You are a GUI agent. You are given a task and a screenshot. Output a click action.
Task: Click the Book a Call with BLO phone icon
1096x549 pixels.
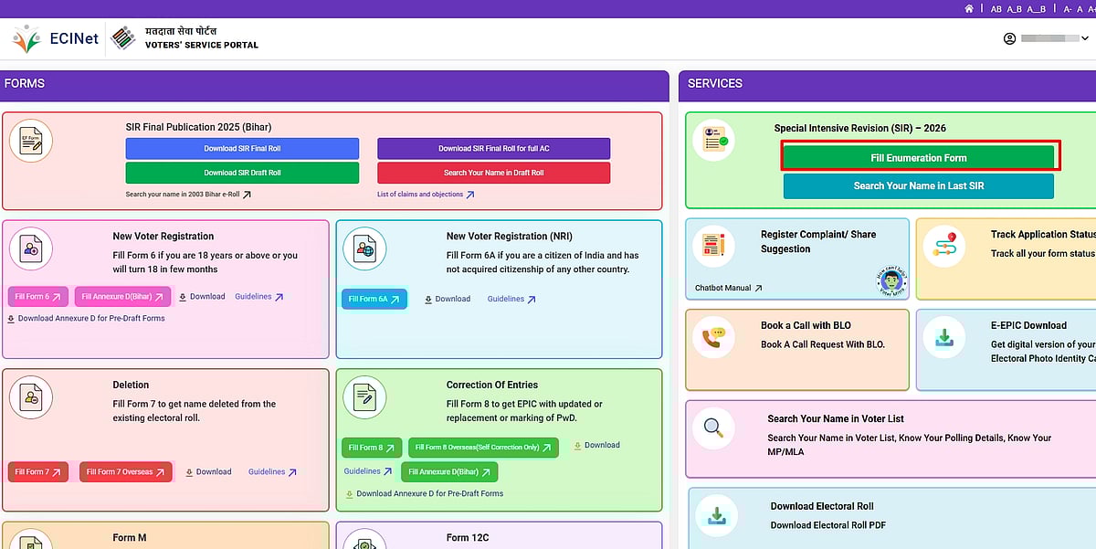click(713, 336)
